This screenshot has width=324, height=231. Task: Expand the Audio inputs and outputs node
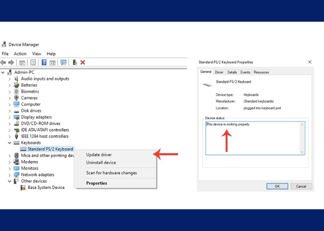(10, 79)
